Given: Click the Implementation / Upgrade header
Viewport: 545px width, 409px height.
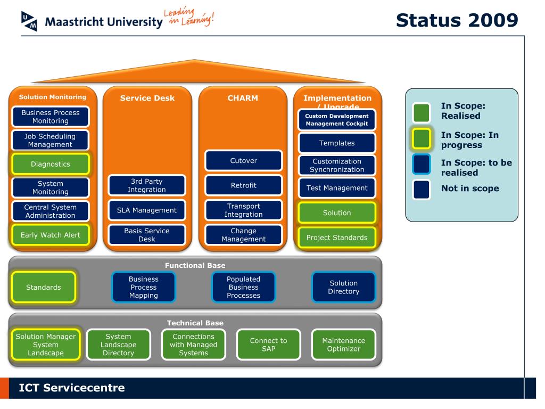Looking at the screenshot, I should pos(337,102).
